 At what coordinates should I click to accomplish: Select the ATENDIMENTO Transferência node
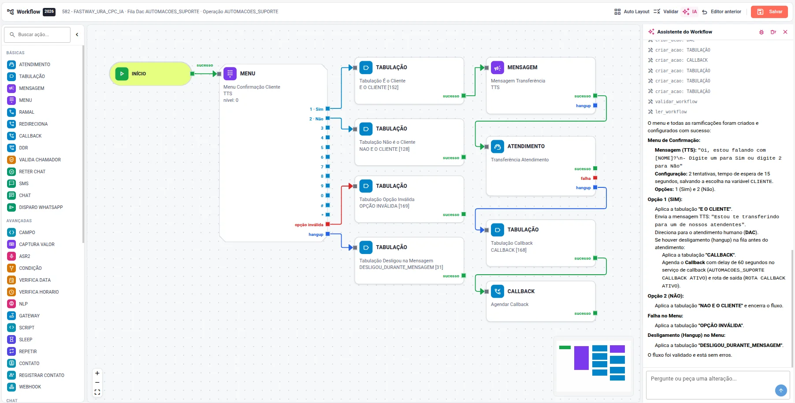(x=541, y=166)
